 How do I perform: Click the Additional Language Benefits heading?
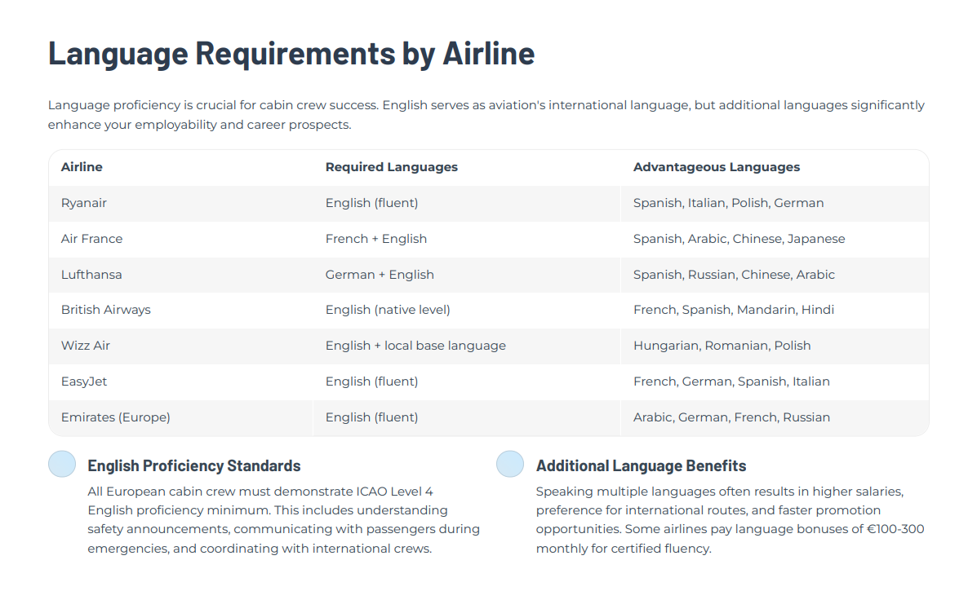tap(641, 466)
